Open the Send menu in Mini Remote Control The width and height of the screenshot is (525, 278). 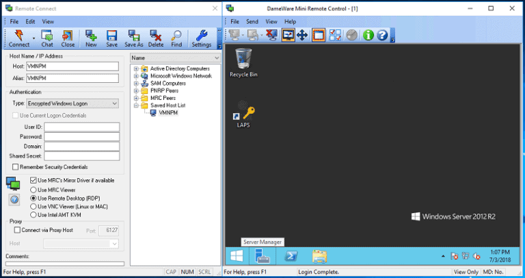point(252,21)
